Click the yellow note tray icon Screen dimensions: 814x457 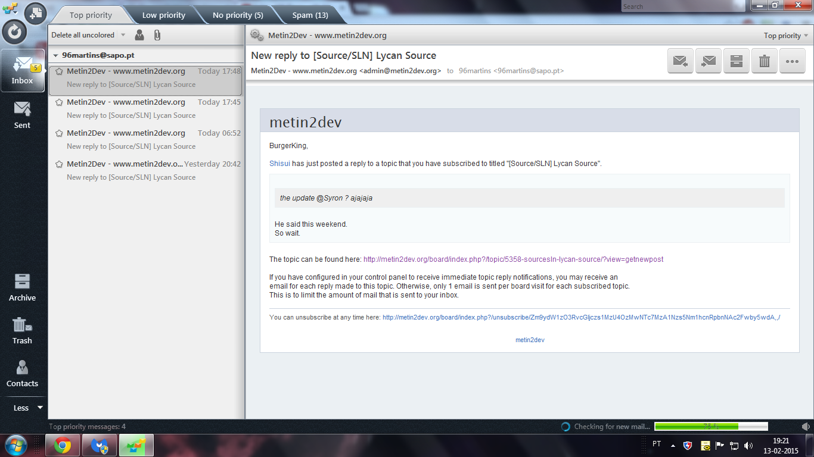pyautogui.click(x=705, y=445)
